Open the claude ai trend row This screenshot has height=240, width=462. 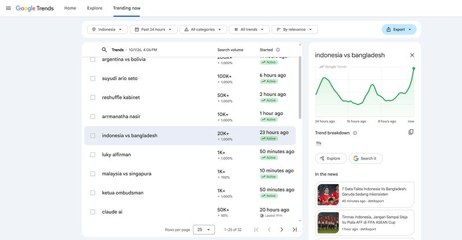tap(190, 212)
